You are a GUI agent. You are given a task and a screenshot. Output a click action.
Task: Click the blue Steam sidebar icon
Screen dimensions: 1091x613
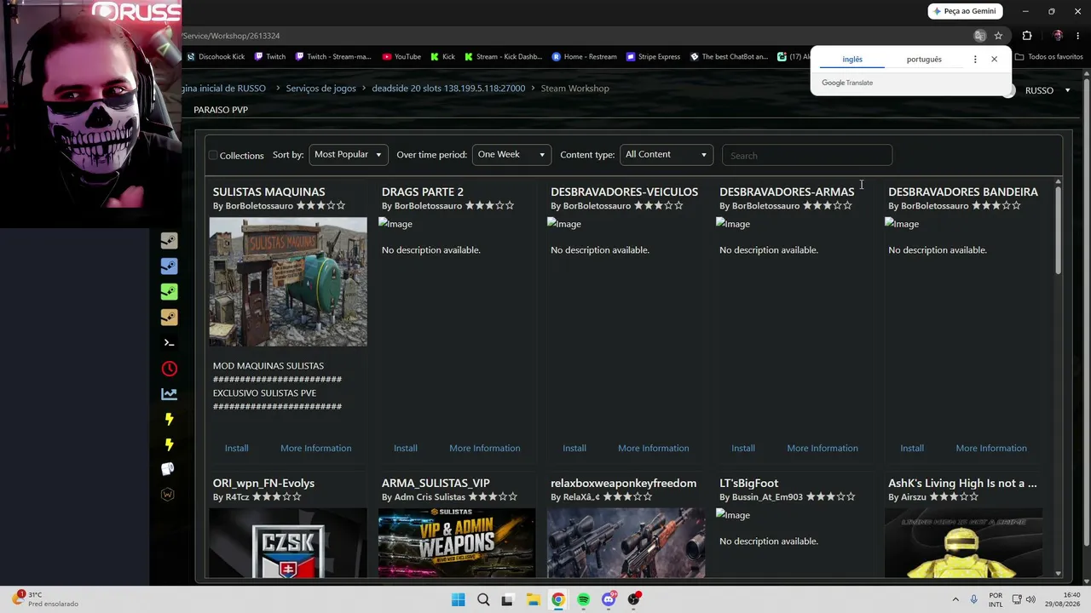[x=169, y=266]
